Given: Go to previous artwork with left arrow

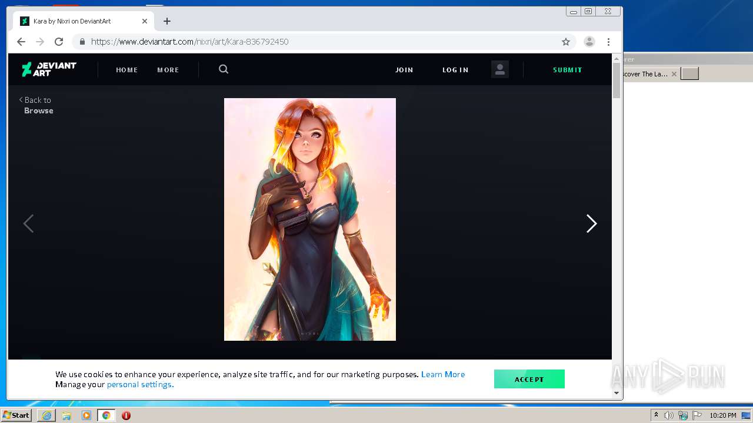Looking at the screenshot, I should [28, 223].
